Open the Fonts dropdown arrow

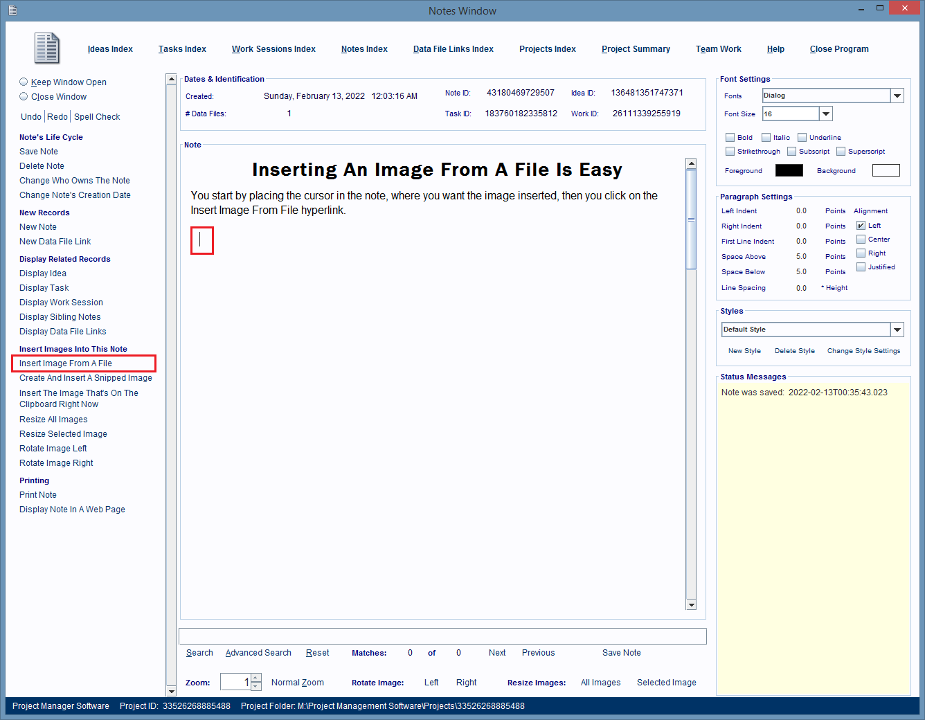[x=897, y=96]
